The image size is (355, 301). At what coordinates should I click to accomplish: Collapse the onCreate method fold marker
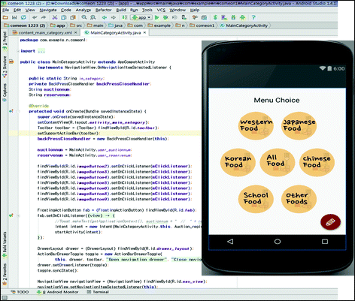point(18,111)
